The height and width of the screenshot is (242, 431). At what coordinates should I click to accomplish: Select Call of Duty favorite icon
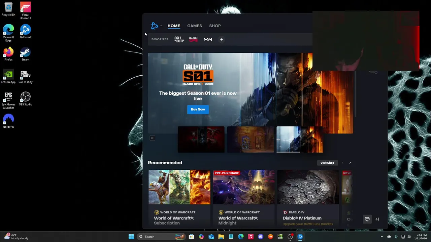pyautogui.click(x=179, y=39)
